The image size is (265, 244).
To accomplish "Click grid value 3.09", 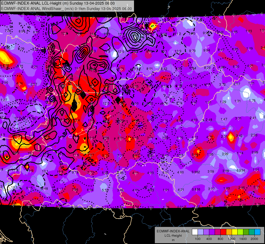I will (x=226, y=171).
